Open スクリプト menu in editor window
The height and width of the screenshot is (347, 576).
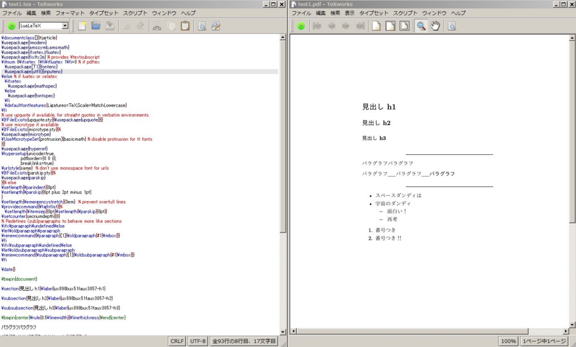[135, 13]
